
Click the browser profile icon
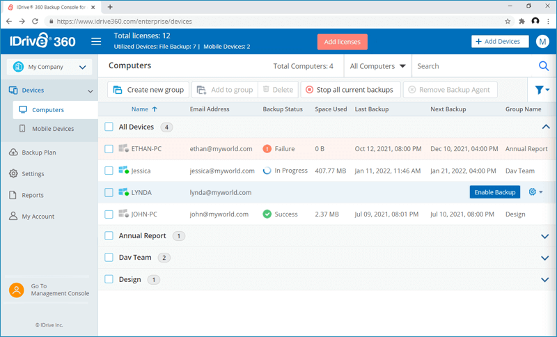coord(535,22)
